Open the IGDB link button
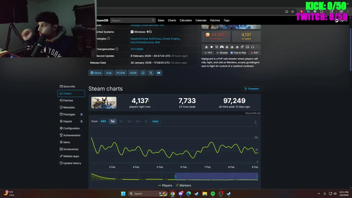Screen dimensions: 352x198 133,73
